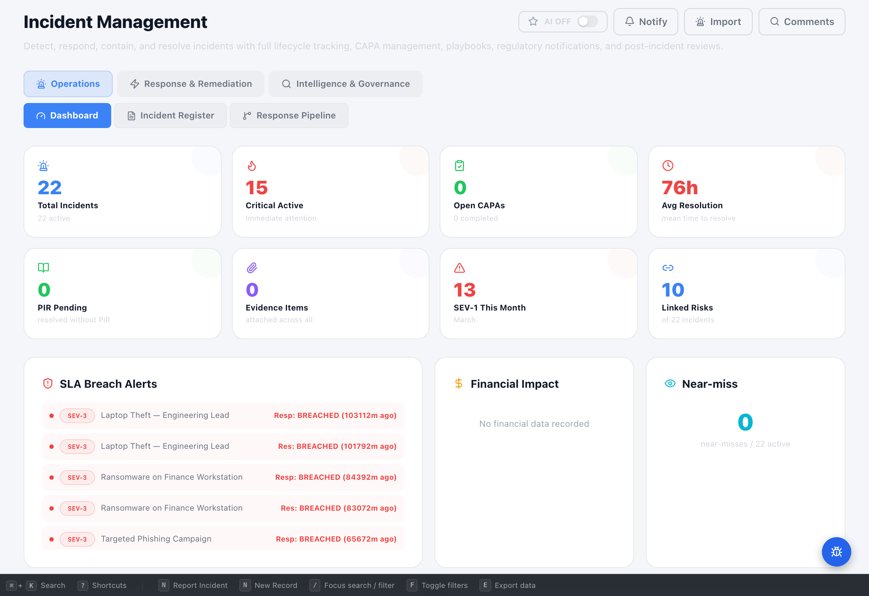Select the Incident Register view
Viewport: 869px width, 596px height.
click(170, 116)
